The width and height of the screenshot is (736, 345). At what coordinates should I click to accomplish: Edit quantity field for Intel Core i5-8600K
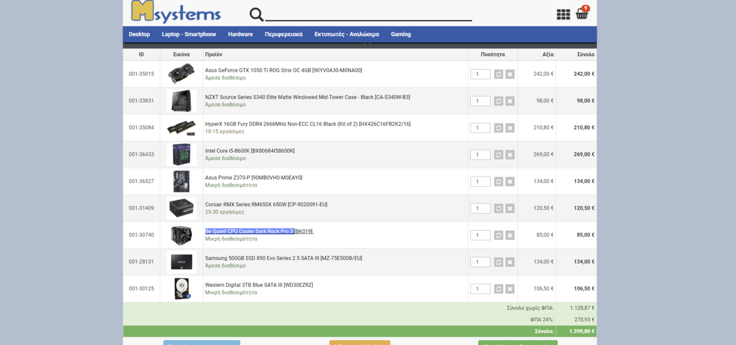pos(481,154)
